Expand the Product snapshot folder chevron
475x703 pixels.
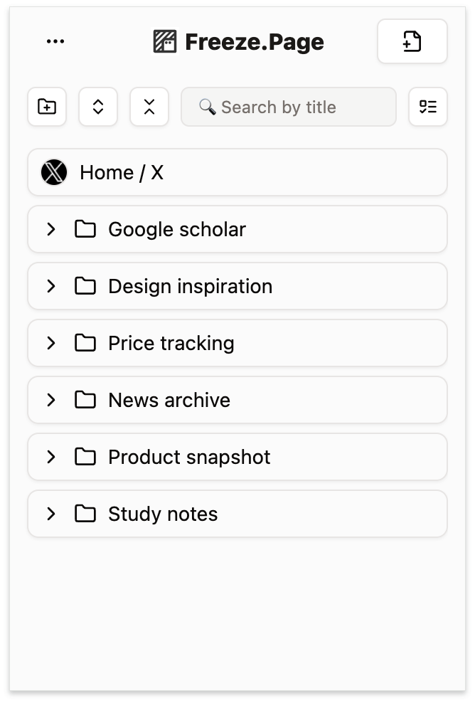[51, 457]
